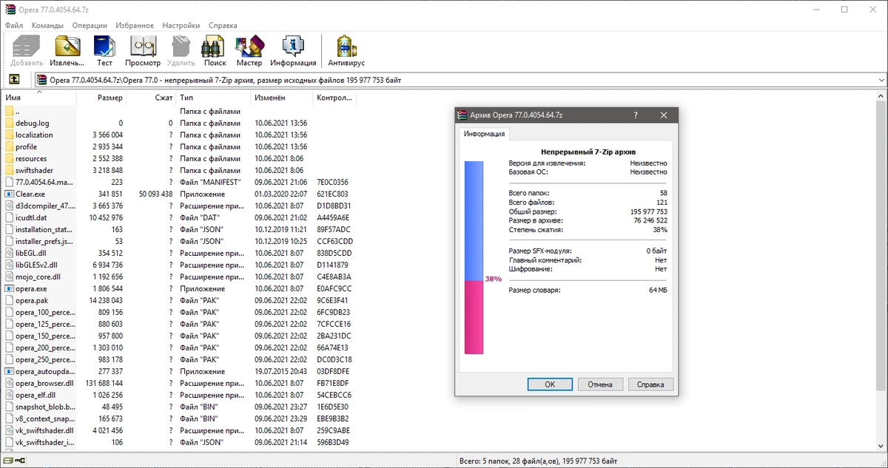Screen dimensions: 888x468
Task: Select the localization folder icon
Action: [9, 135]
